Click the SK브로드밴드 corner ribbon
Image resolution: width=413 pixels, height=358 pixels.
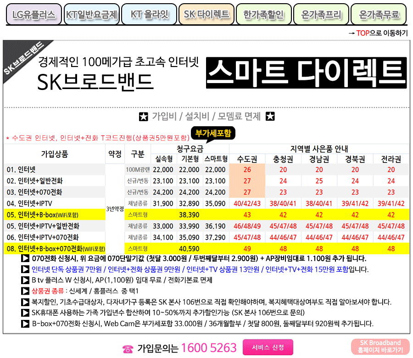24,59
